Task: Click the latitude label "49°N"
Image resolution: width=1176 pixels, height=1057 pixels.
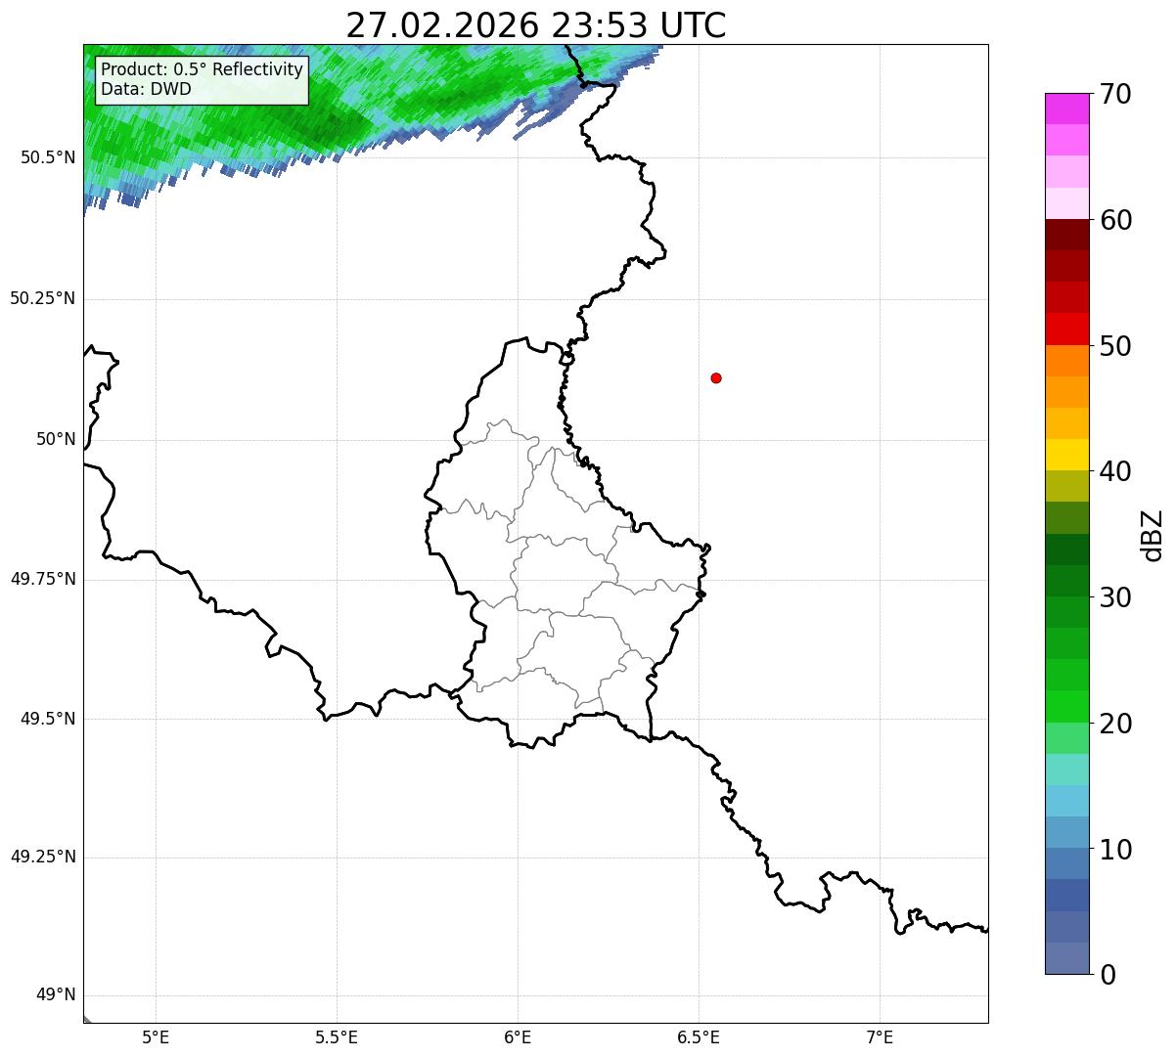Action: [56, 995]
